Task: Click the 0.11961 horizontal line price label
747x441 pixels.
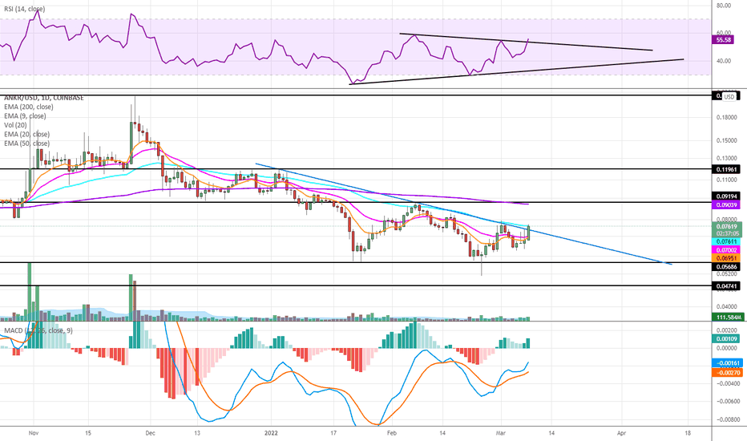Action: (x=726, y=169)
